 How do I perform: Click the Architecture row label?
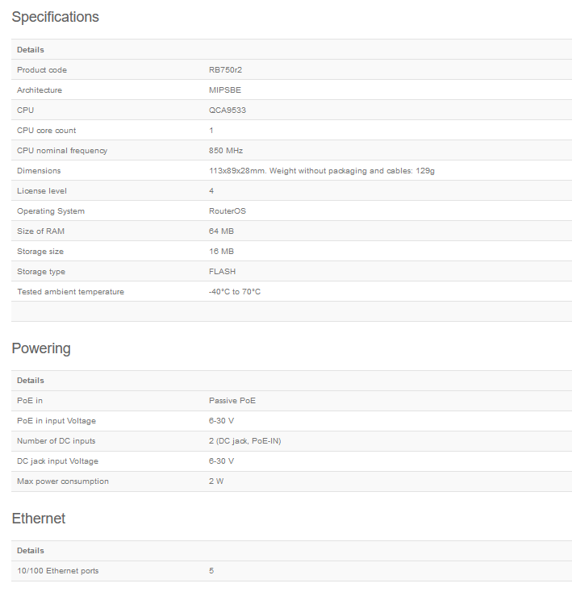pyautogui.click(x=40, y=90)
